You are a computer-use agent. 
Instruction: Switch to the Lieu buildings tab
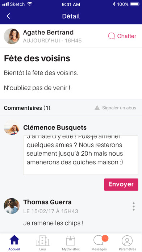click(43, 243)
